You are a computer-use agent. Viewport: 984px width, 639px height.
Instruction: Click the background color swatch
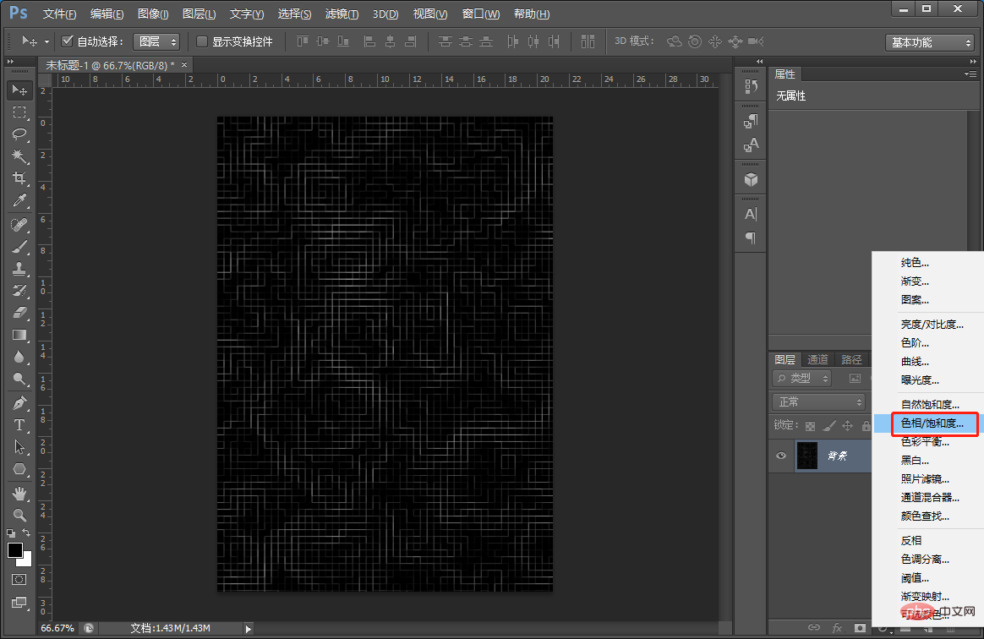click(x=25, y=560)
